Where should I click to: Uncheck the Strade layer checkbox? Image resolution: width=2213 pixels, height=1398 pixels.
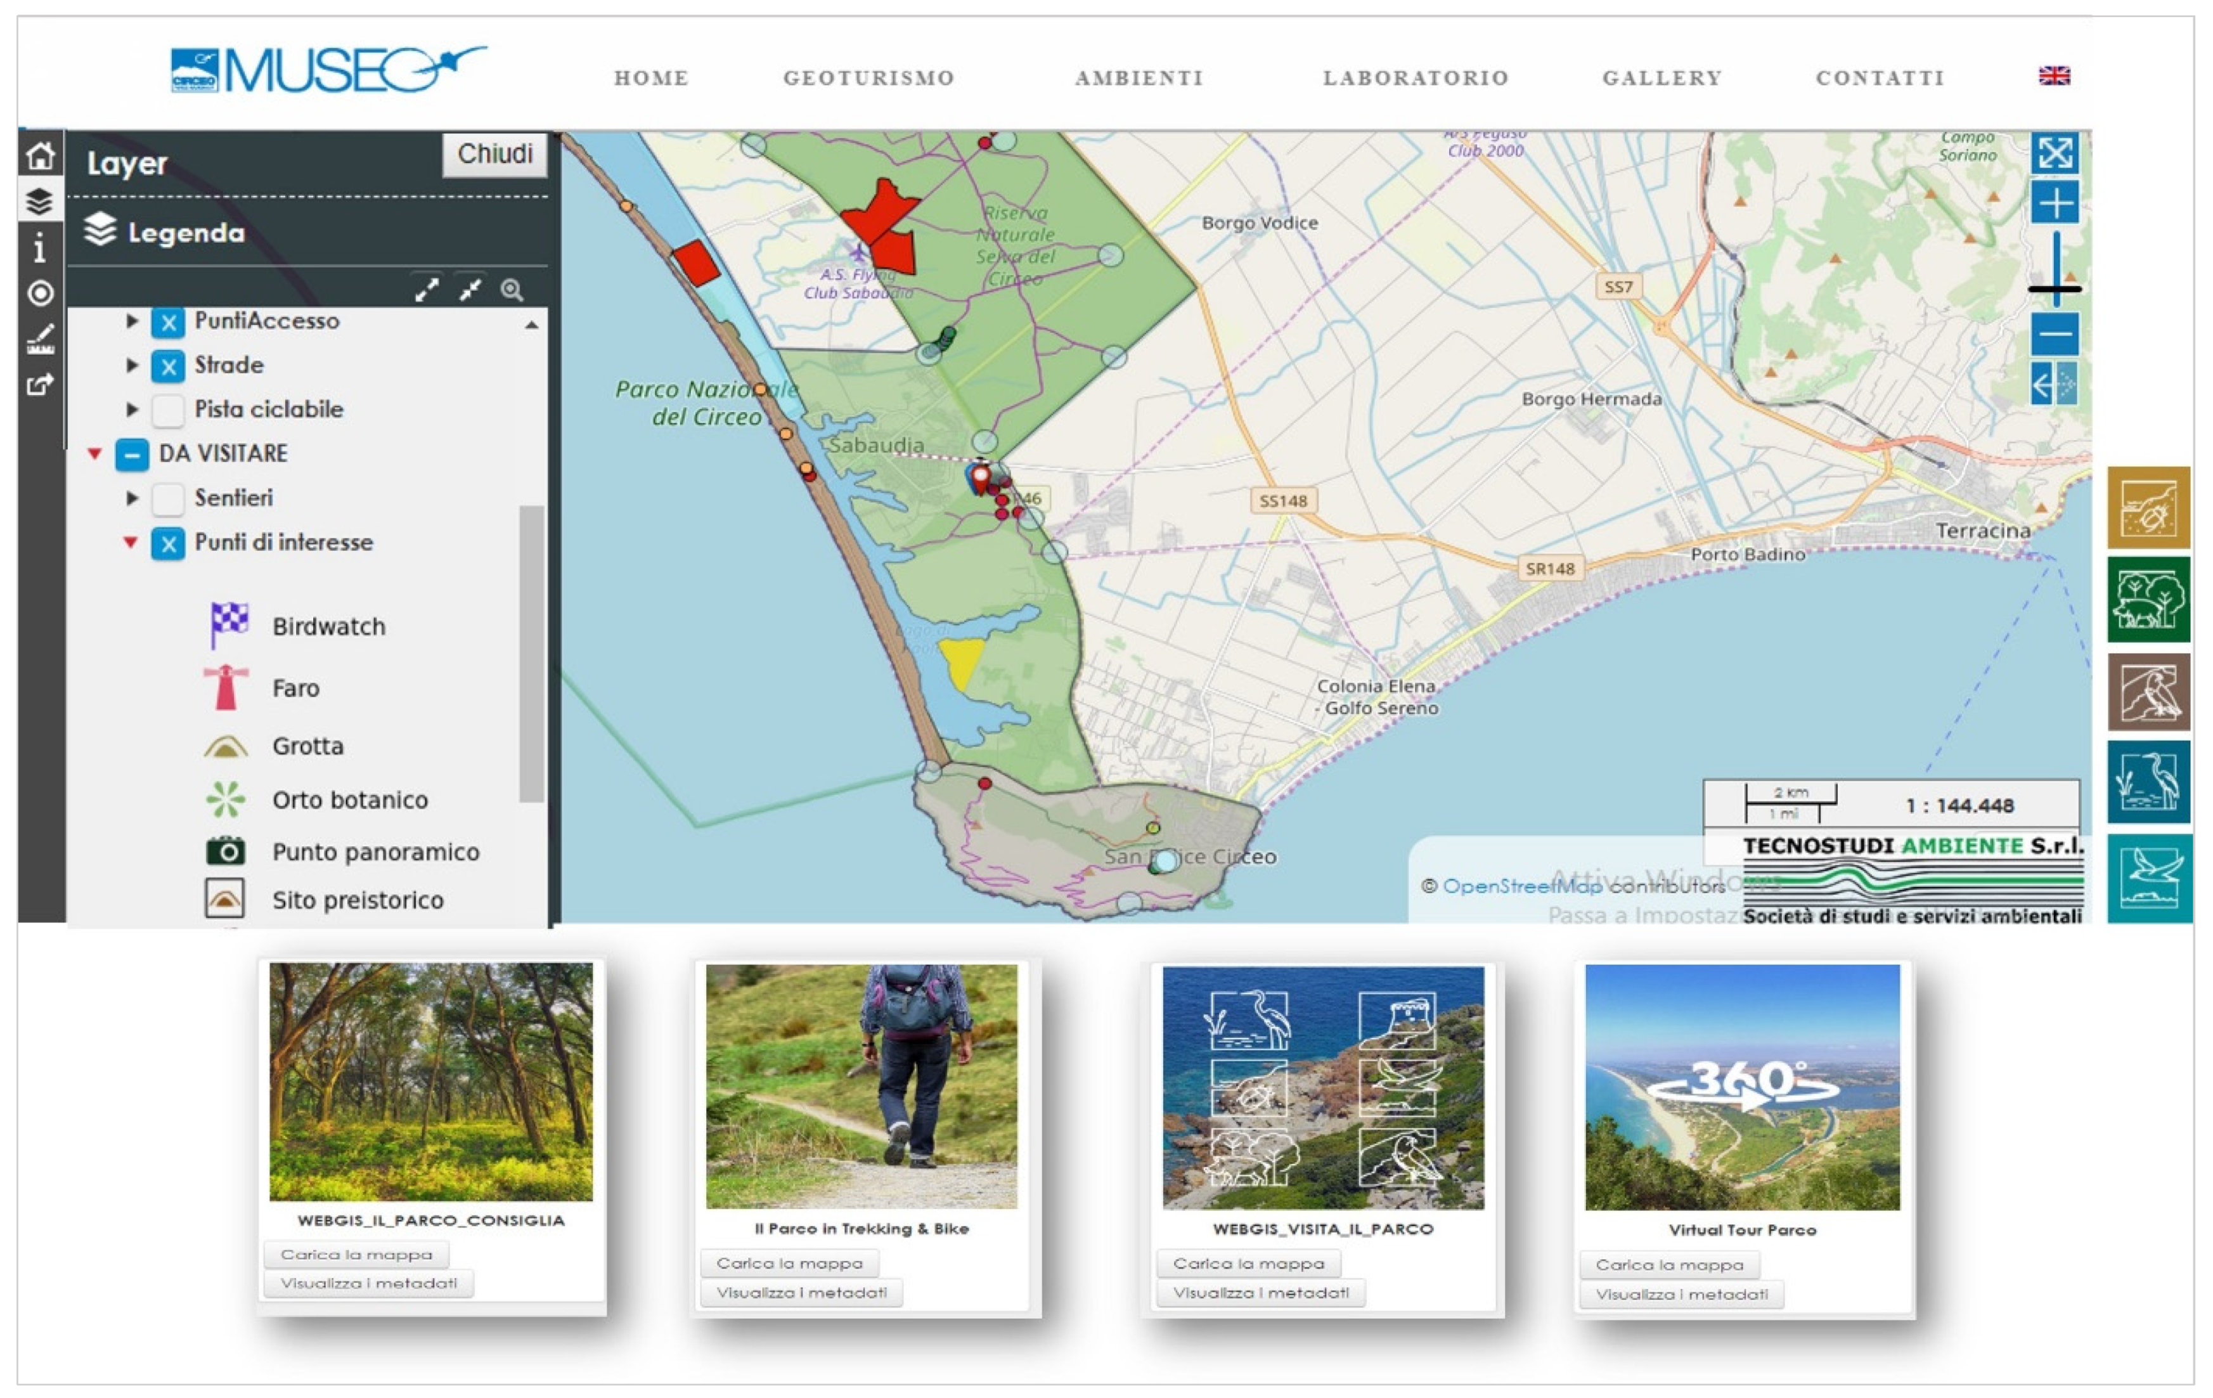pyautogui.click(x=167, y=366)
